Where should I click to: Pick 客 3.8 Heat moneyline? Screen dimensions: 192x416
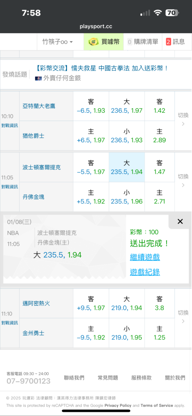point(160,304)
